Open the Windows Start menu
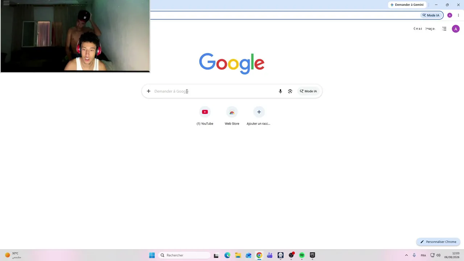Screen dimensions: 464x261 coord(152,255)
